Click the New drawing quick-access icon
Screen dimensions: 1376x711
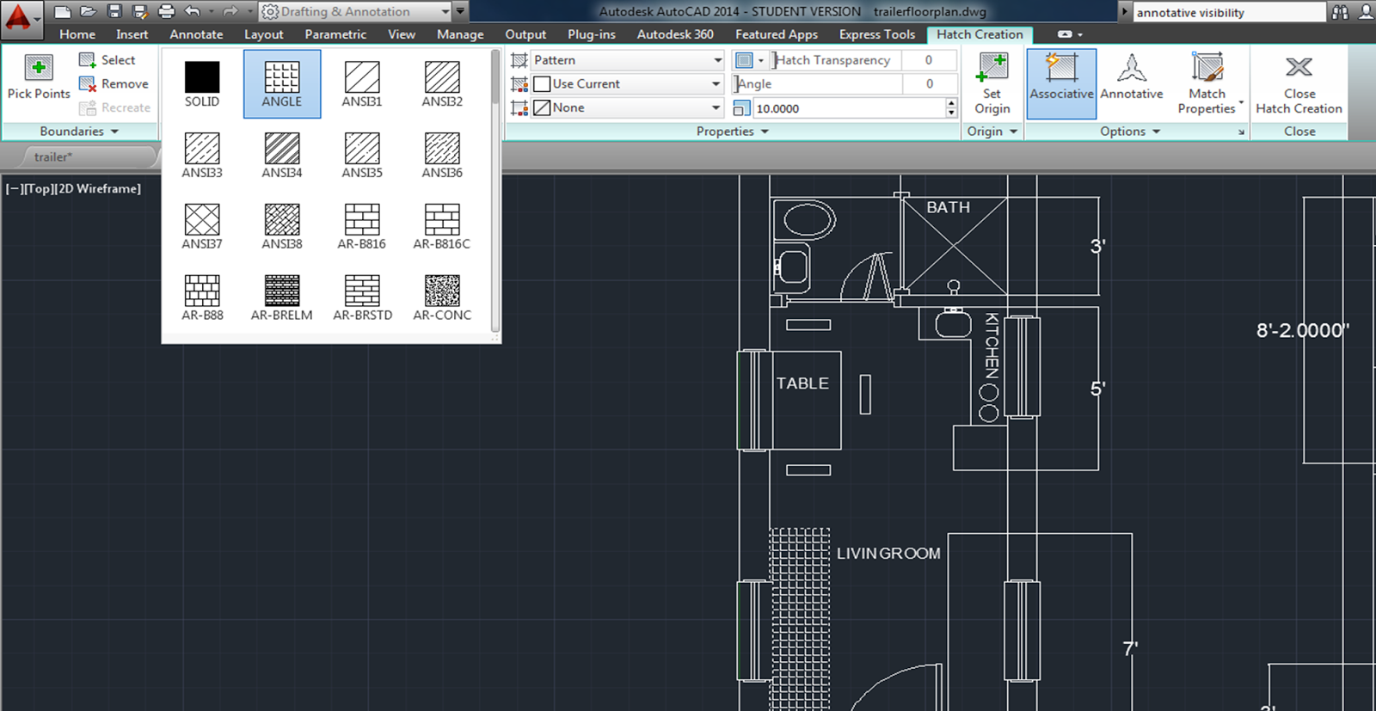tap(62, 11)
